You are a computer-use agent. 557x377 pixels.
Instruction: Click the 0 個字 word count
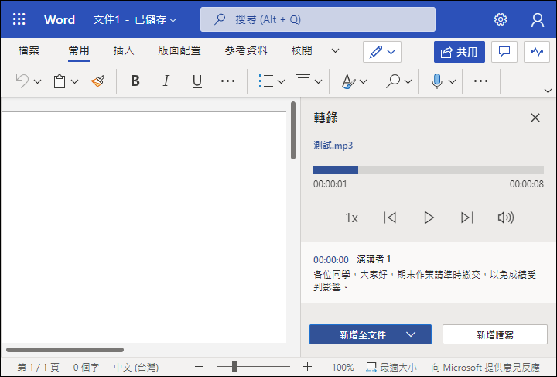[x=87, y=367]
